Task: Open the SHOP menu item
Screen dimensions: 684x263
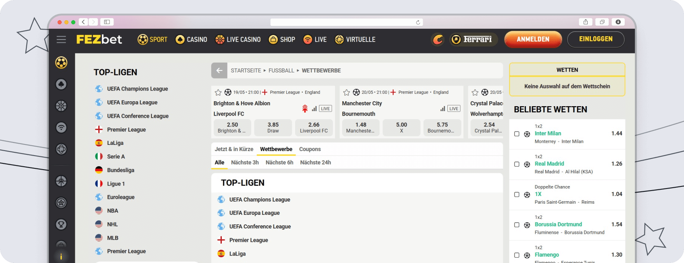Action: click(282, 40)
